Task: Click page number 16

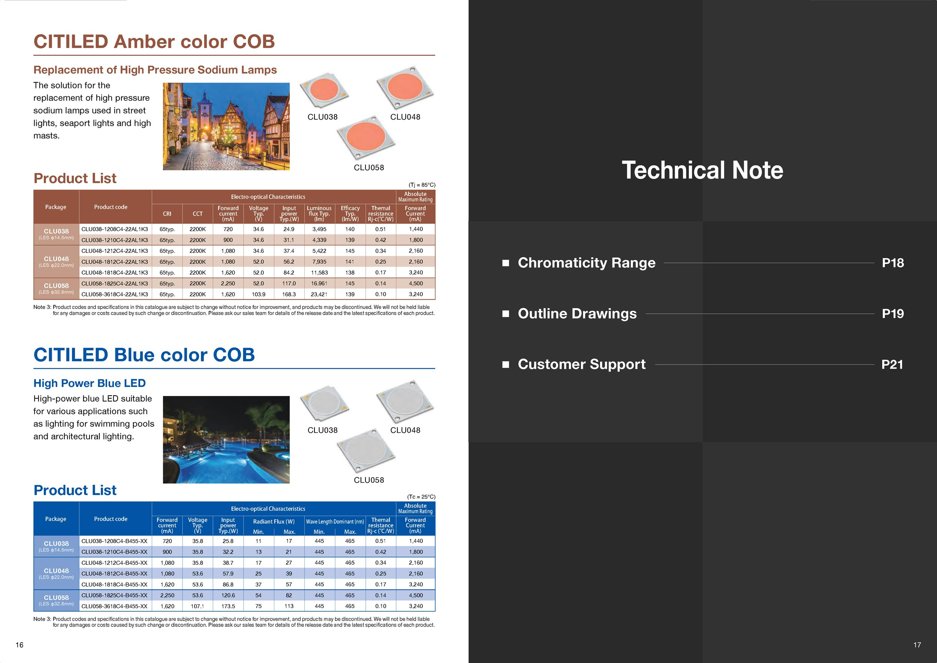Action: coord(19,645)
